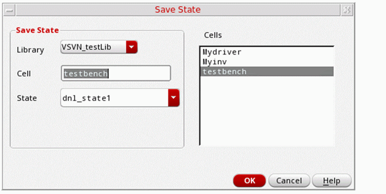Cancel the Save State dialog
The width and height of the screenshot is (386, 194).
click(289, 181)
